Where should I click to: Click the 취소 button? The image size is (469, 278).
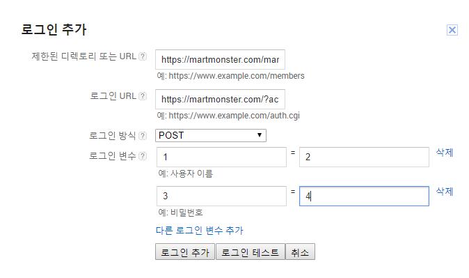(300, 252)
